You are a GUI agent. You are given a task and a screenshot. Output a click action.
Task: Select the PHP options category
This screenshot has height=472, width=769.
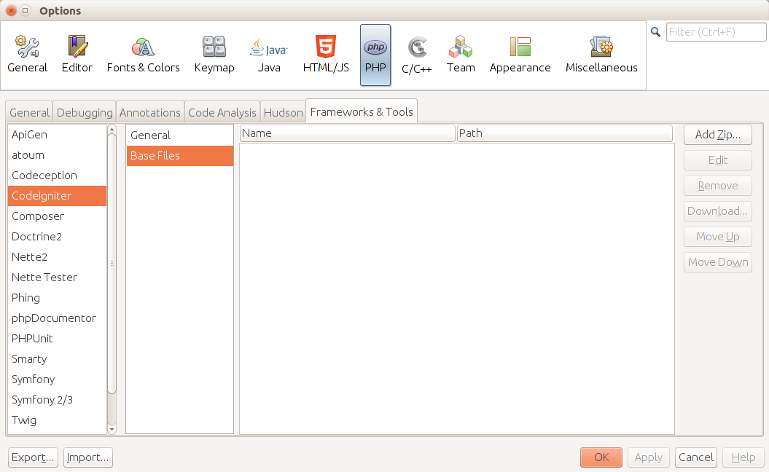pyautogui.click(x=375, y=55)
